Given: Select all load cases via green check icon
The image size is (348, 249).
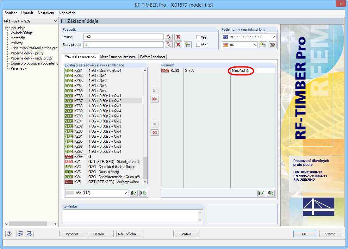Looking at the screenshot, I should [134, 193].
